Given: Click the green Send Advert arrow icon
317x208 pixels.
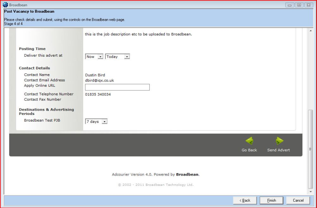Looking at the screenshot, I should [279, 141].
